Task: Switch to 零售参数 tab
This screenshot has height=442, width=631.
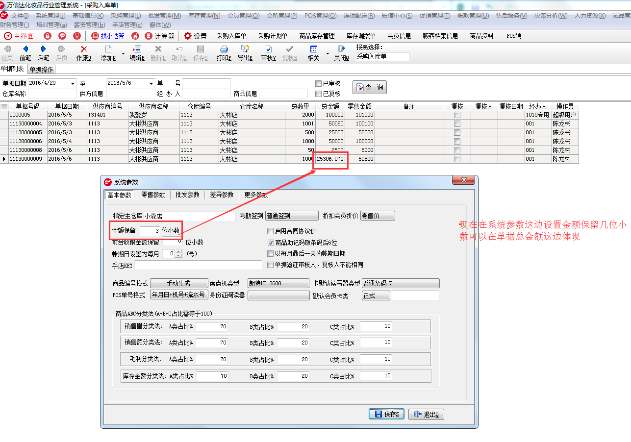Action: (153, 195)
